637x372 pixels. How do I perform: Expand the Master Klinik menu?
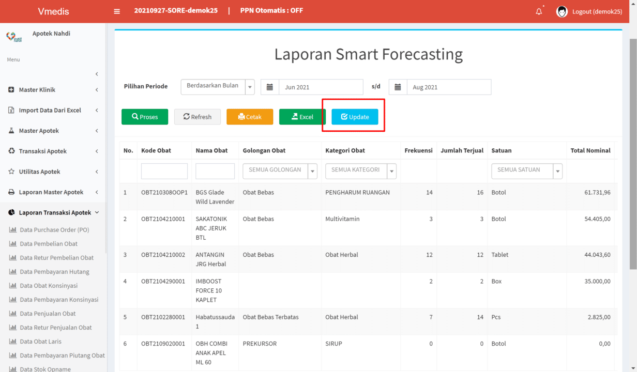[x=97, y=90]
